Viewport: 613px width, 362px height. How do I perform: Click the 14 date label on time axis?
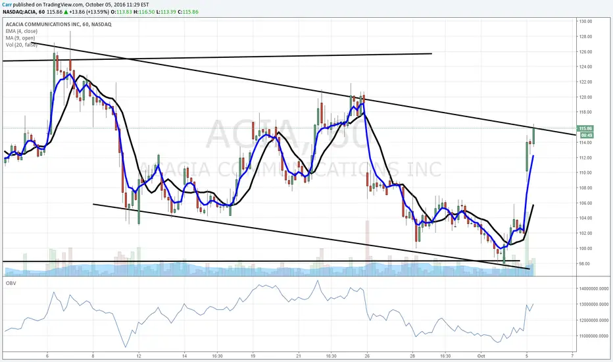tap(185, 356)
